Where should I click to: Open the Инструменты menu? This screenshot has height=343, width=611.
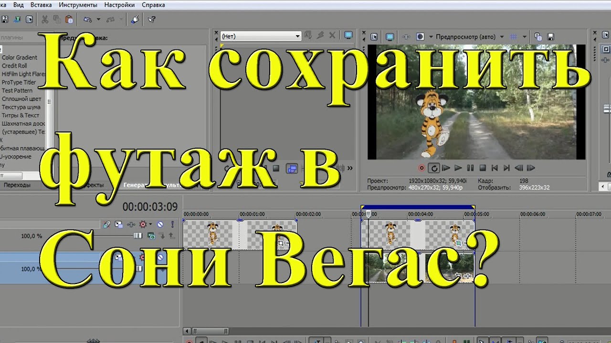pyautogui.click(x=78, y=5)
